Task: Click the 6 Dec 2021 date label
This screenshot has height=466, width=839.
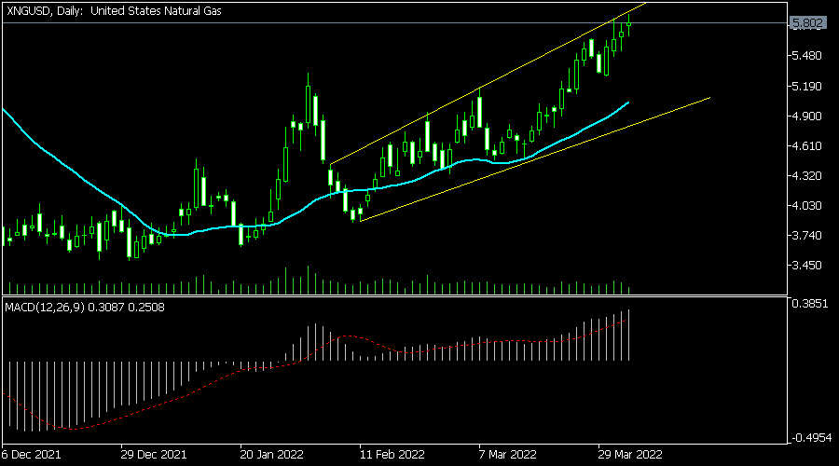Action: [31, 455]
